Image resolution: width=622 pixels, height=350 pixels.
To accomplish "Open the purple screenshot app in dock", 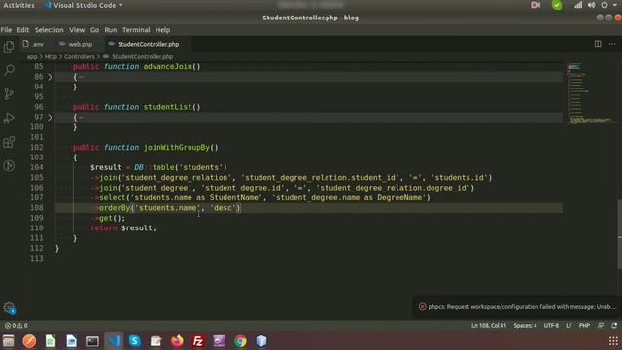I will point(219,341).
